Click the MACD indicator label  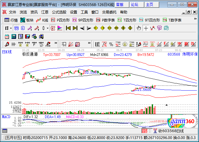6,117
